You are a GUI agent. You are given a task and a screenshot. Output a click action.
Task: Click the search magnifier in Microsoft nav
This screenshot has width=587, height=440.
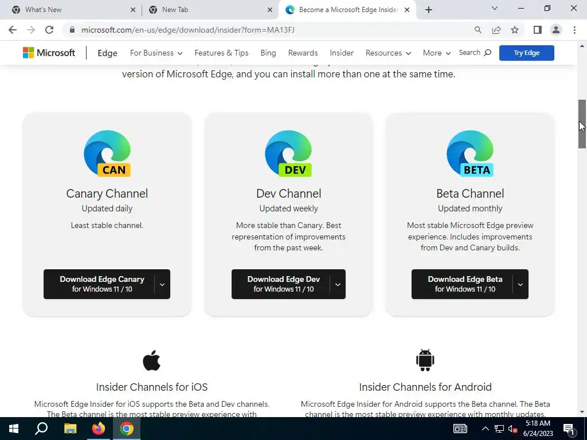click(488, 53)
